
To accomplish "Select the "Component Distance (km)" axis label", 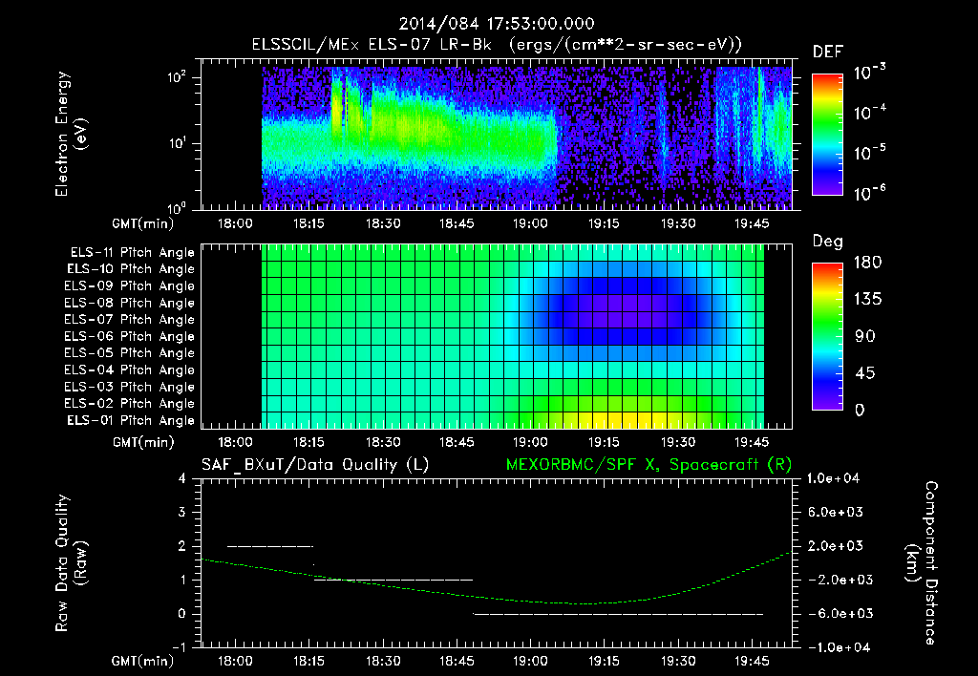I will coord(923,563).
